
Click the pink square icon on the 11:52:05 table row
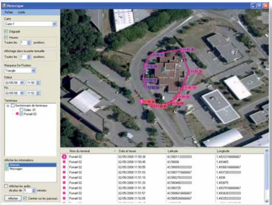(64, 198)
